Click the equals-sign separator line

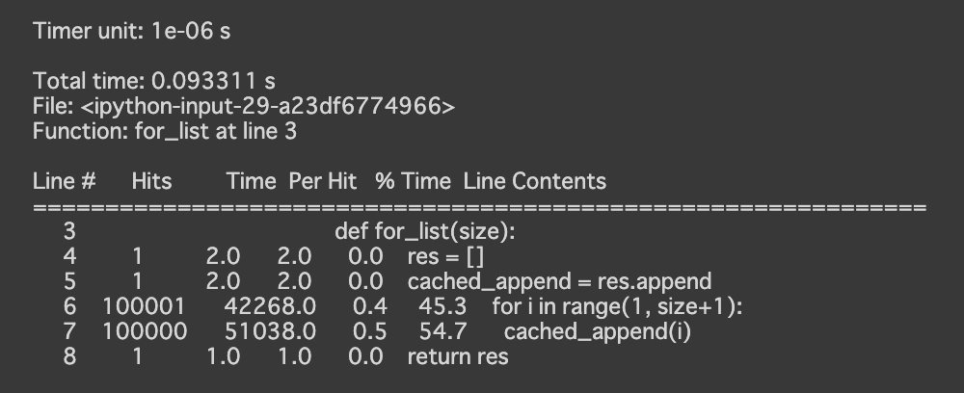(479, 207)
